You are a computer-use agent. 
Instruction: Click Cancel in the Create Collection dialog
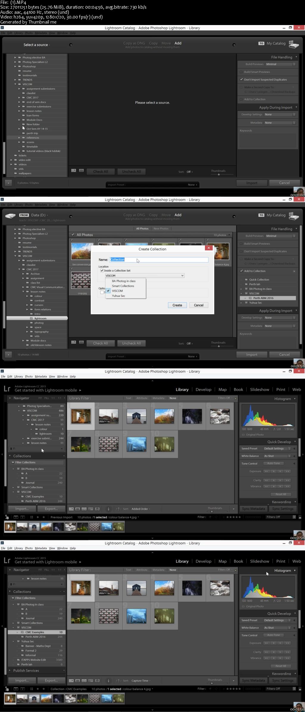[199, 305]
